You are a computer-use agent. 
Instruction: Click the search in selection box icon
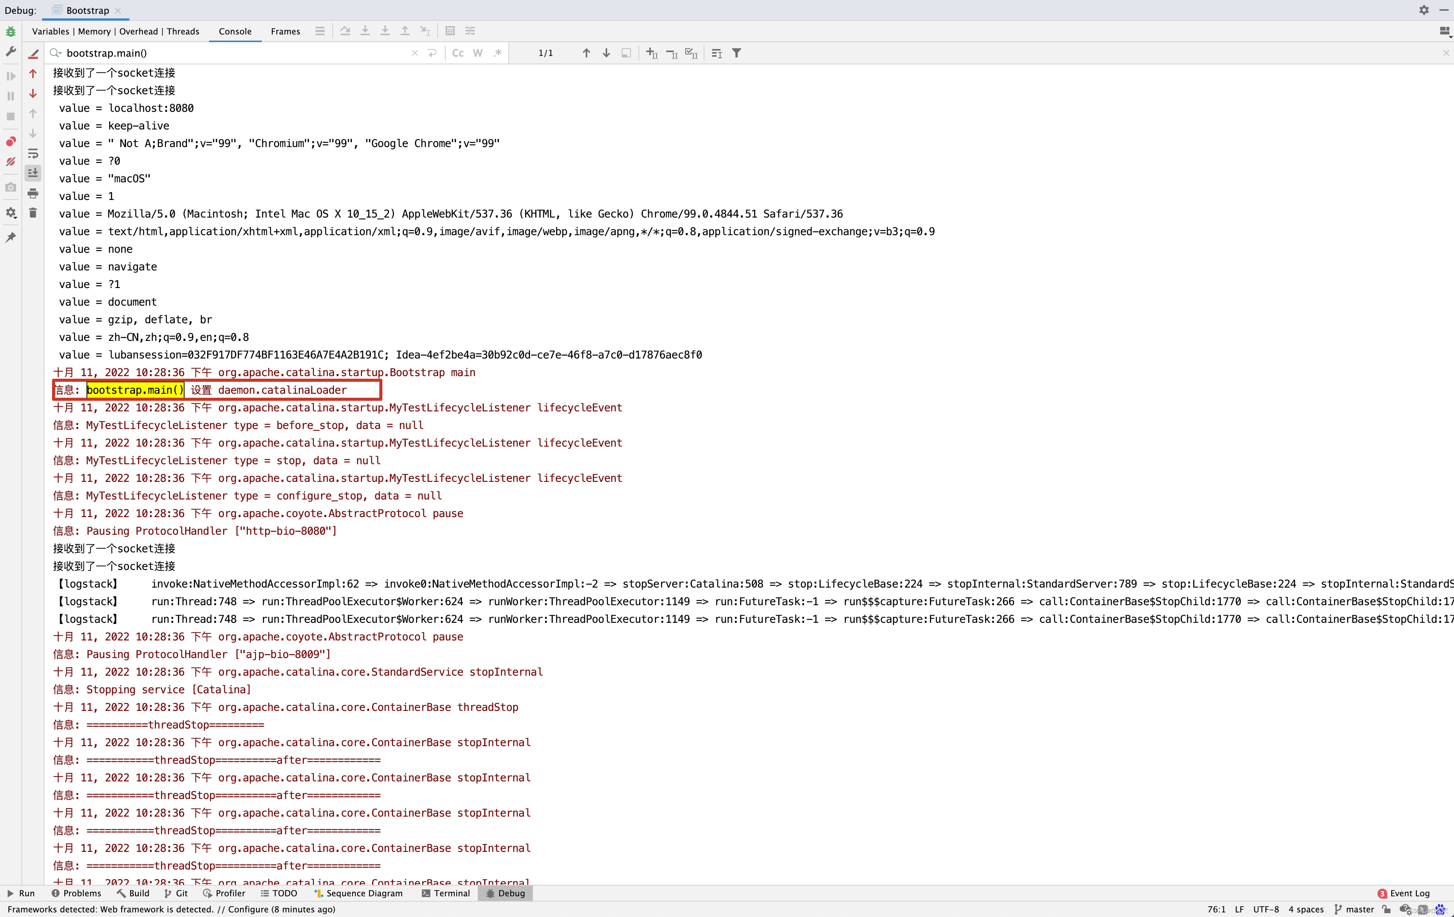(626, 53)
